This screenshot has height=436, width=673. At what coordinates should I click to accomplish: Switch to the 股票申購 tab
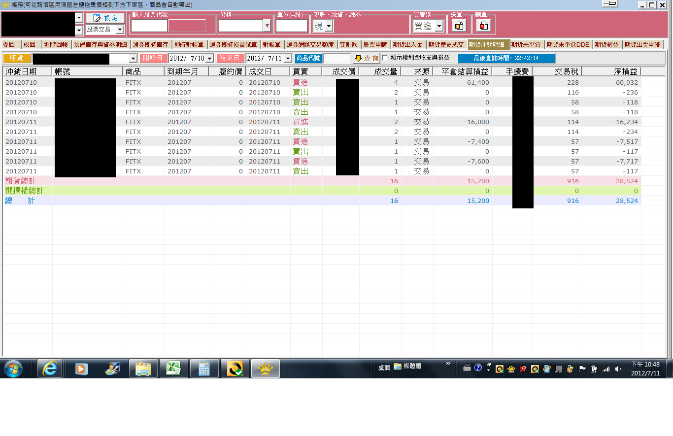(x=375, y=44)
